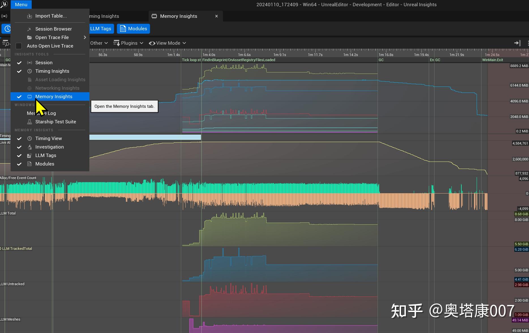The width and height of the screenshot is (529, 333).
Task: Click the jump-to-end arrow icon on timeline toolbar
Action: (x=518, y=43)
